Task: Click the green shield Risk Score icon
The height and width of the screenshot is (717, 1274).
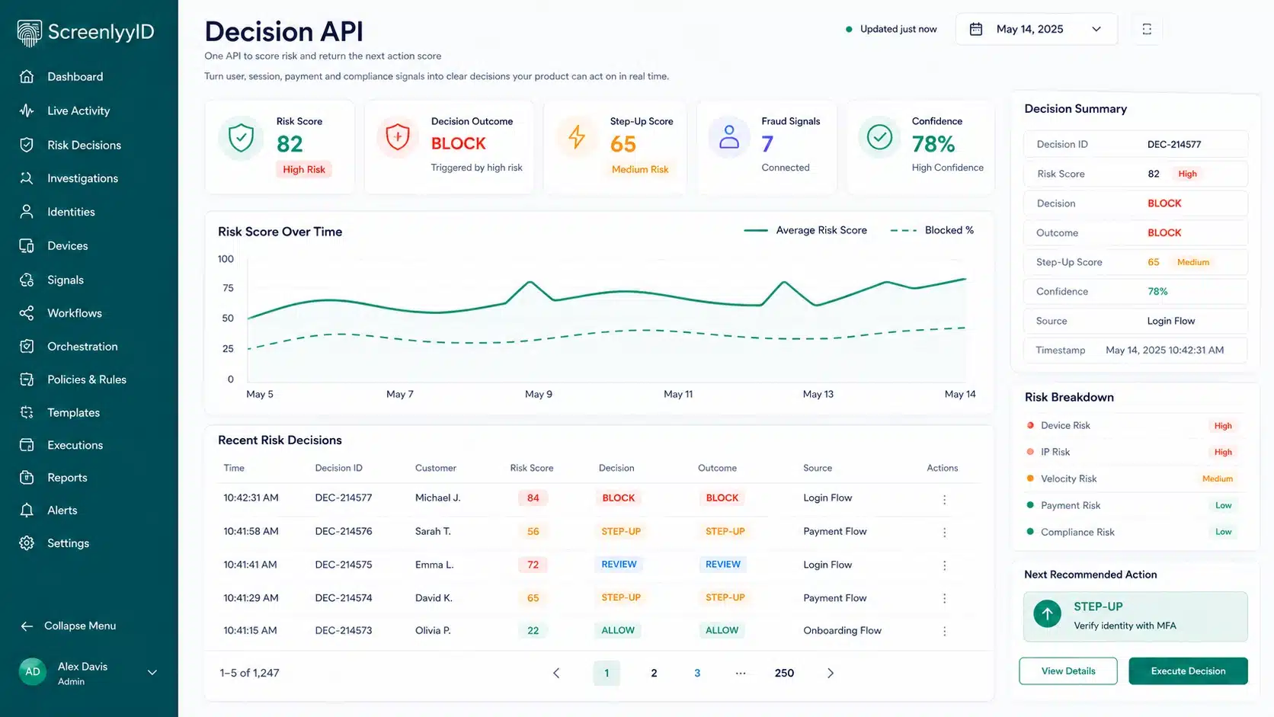Action: pos(241,139)
